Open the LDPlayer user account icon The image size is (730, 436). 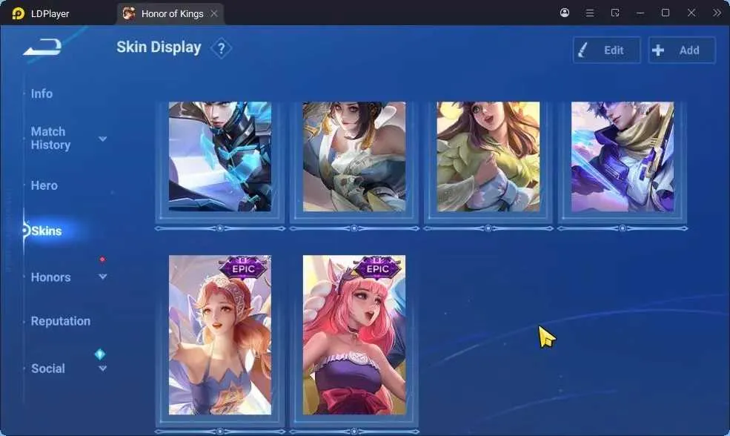coord(564,13)
